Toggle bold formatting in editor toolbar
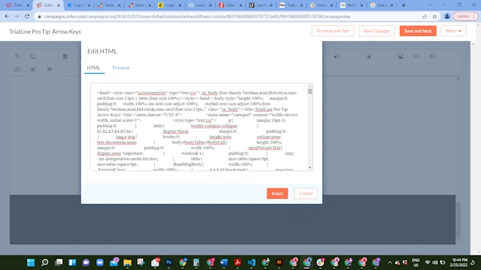 [x=65, y=57]
